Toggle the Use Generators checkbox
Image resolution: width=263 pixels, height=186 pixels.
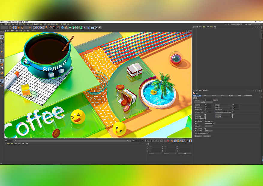tap(205, 117)
